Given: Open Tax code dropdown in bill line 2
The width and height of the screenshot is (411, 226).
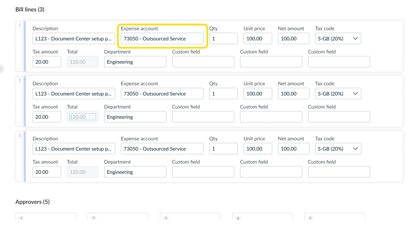Looking at the screenshot, I should [338, 94].
